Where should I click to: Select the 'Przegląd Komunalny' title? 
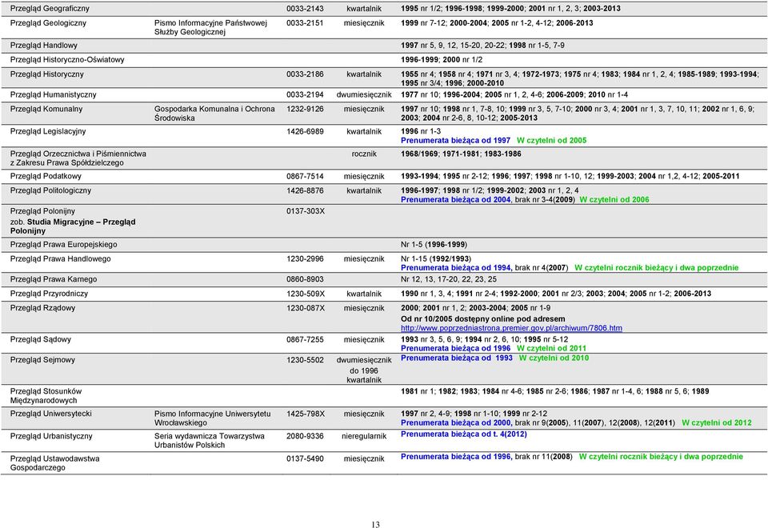(x=46, y=110)
